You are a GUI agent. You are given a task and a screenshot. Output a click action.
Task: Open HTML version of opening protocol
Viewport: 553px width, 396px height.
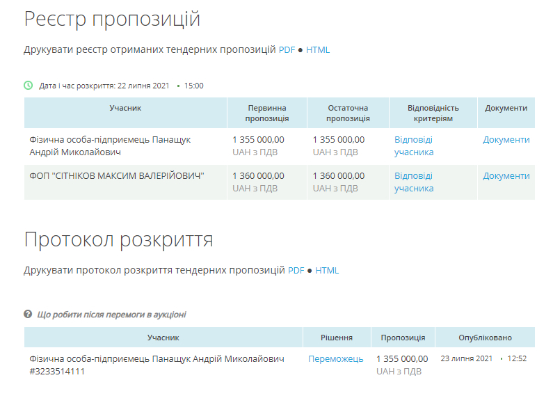[327, 271]
